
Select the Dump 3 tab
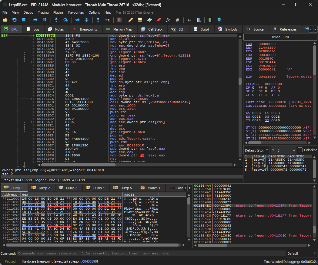(69, 188)
